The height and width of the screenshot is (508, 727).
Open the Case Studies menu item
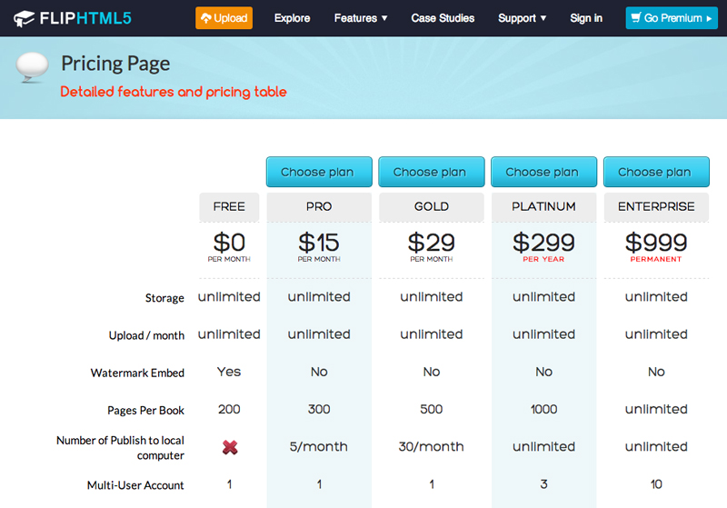443,18
